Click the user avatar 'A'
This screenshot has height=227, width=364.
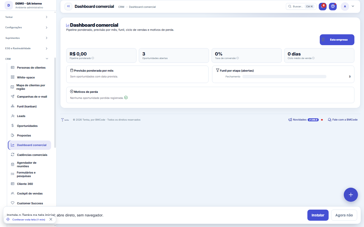pos(345,6)
